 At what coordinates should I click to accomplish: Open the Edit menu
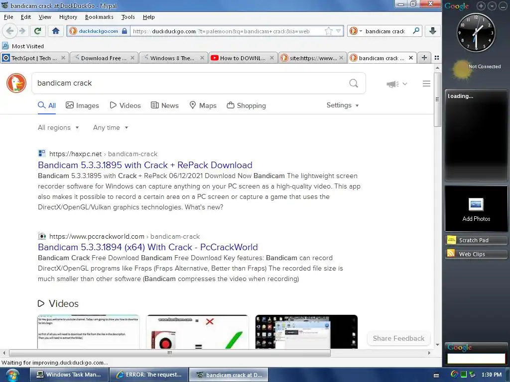[x=26, y=17]
